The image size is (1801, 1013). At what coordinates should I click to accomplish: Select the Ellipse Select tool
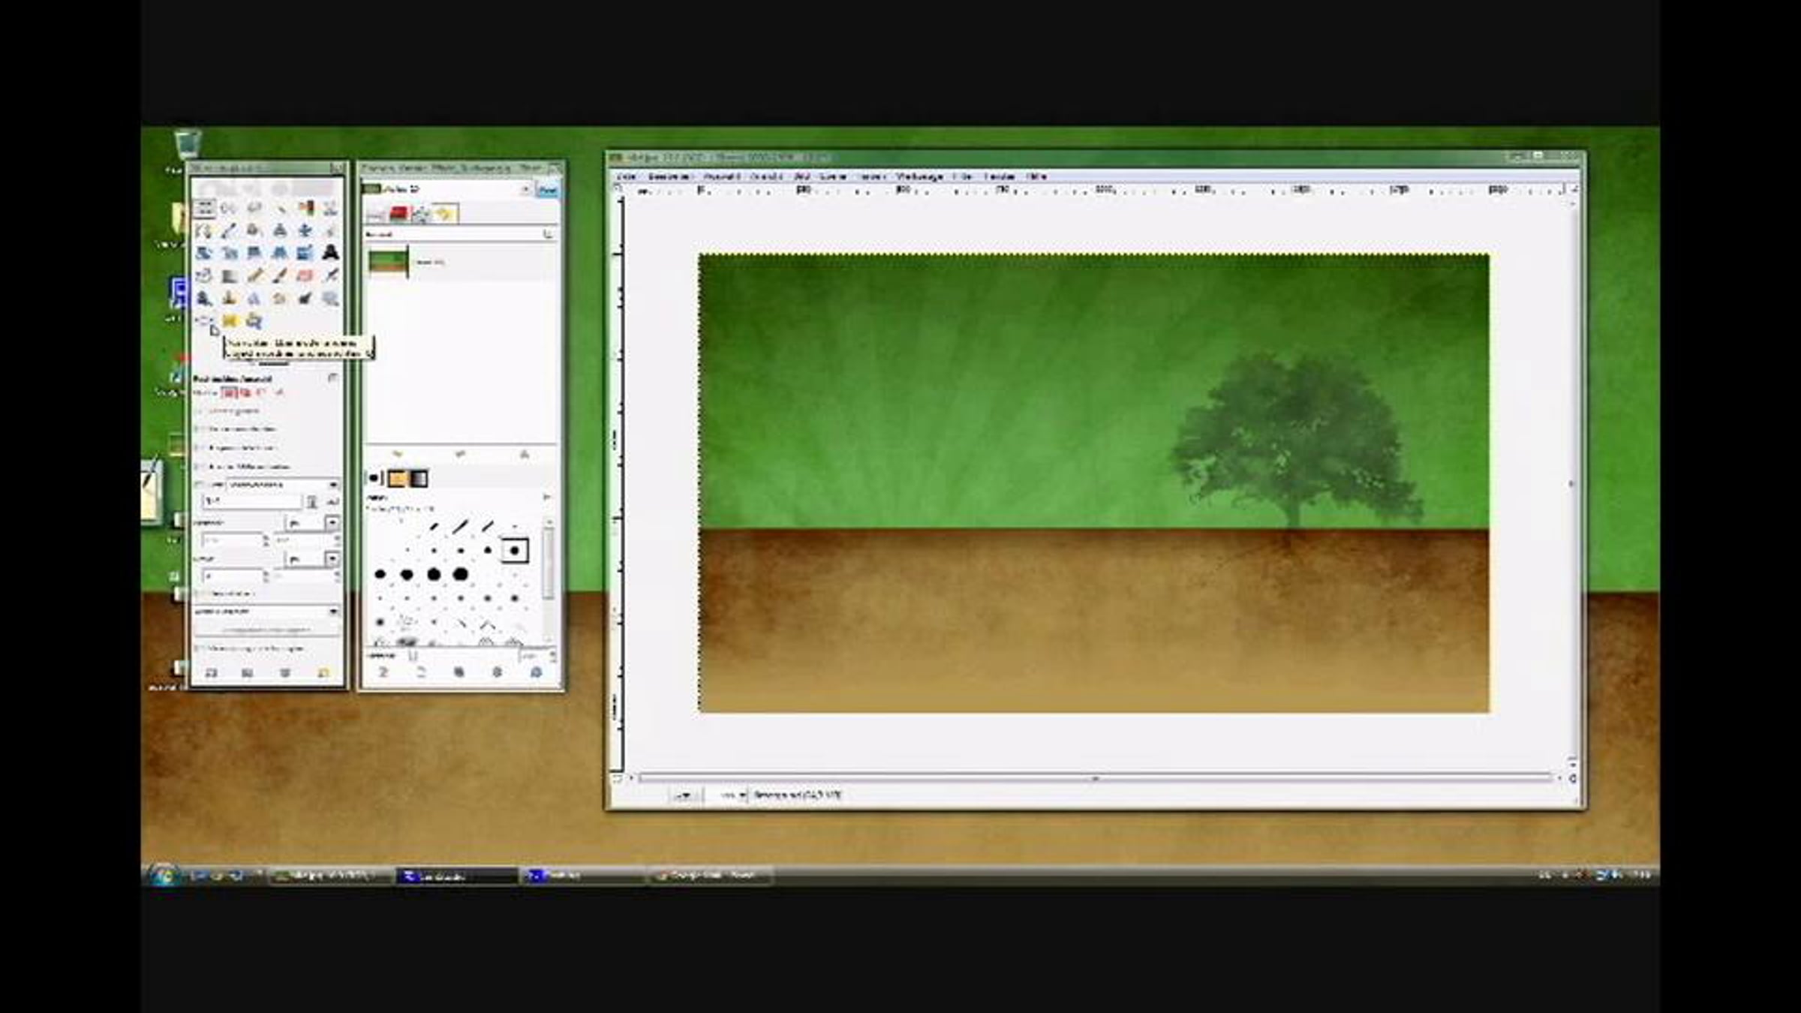(229, 208)
